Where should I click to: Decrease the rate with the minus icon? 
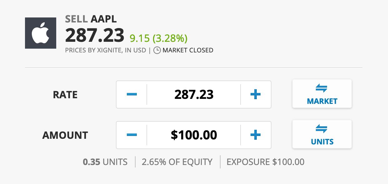click(x=132, y=94)
